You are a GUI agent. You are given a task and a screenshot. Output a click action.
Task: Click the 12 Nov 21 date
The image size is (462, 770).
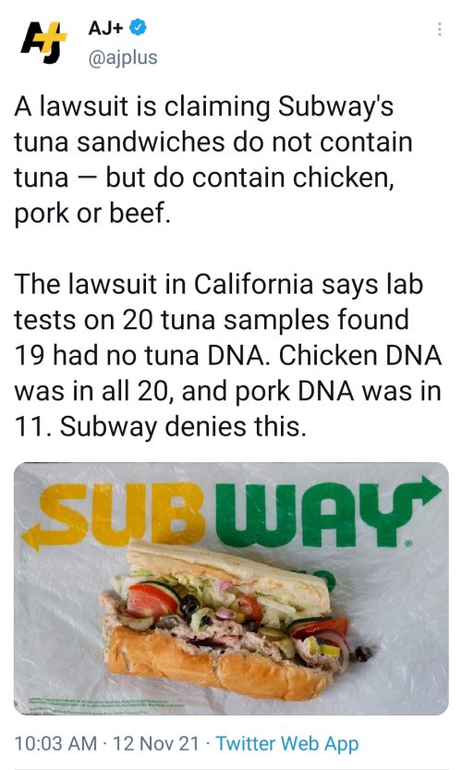point(155,743)
